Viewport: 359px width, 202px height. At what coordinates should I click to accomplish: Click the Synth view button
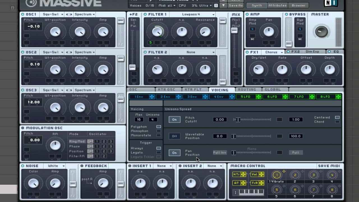[x=257, y=5]
